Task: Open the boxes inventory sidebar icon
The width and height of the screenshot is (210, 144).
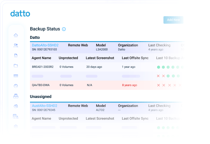Action: point(16,96)
